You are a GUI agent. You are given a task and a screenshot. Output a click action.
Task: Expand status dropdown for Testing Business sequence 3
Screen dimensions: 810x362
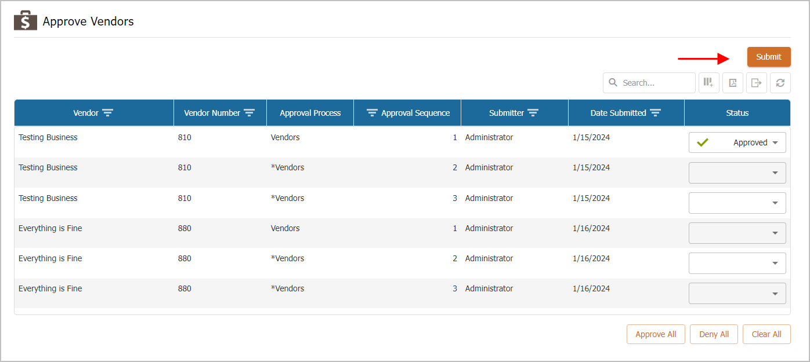[775, 203]
